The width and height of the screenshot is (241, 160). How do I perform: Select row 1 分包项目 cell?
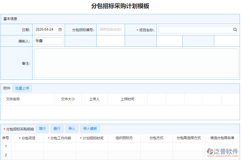point(28,146)
